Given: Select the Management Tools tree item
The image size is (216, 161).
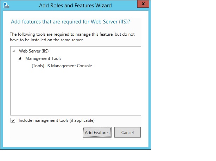Looking at the screenshot, I should [43, 58].
